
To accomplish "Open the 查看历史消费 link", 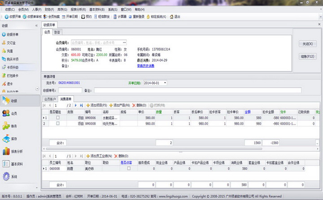I will (146, 66).
